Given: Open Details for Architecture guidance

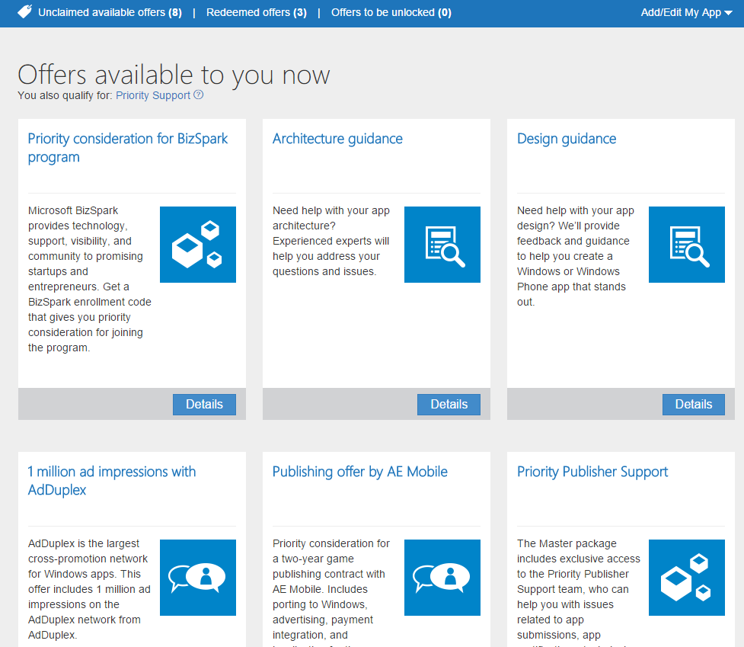Looking at the screenshot, I should coord(449,405).
